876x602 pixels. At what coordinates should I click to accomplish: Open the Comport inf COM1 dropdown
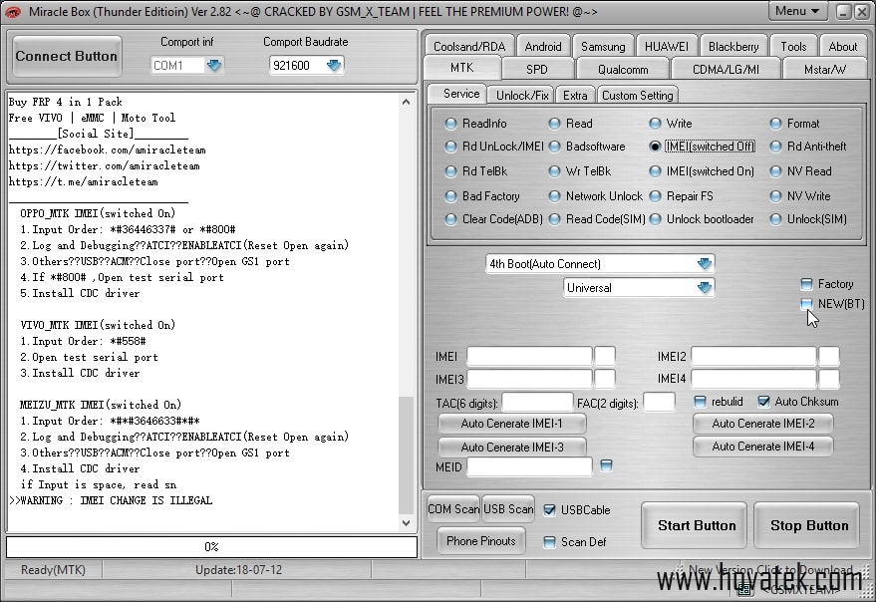pyautogui.click(x=214, y=66)
